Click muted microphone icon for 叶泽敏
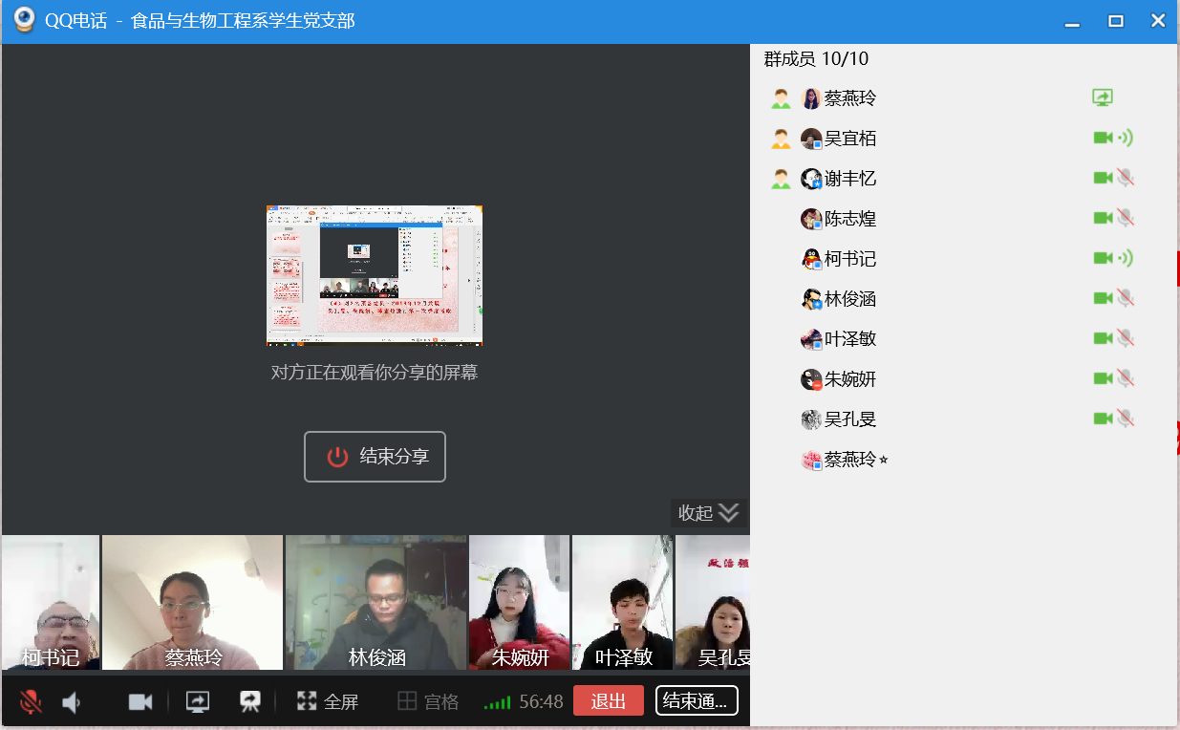Screen dimensions: 1180x730 tap(1126, 338)
